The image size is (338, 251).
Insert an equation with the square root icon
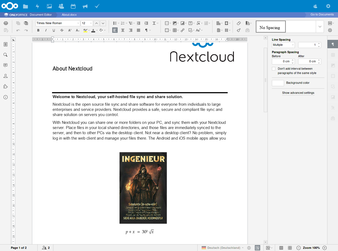(x=198, y=23)
